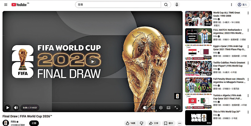Click the center play overlay button

click(92, 62)
